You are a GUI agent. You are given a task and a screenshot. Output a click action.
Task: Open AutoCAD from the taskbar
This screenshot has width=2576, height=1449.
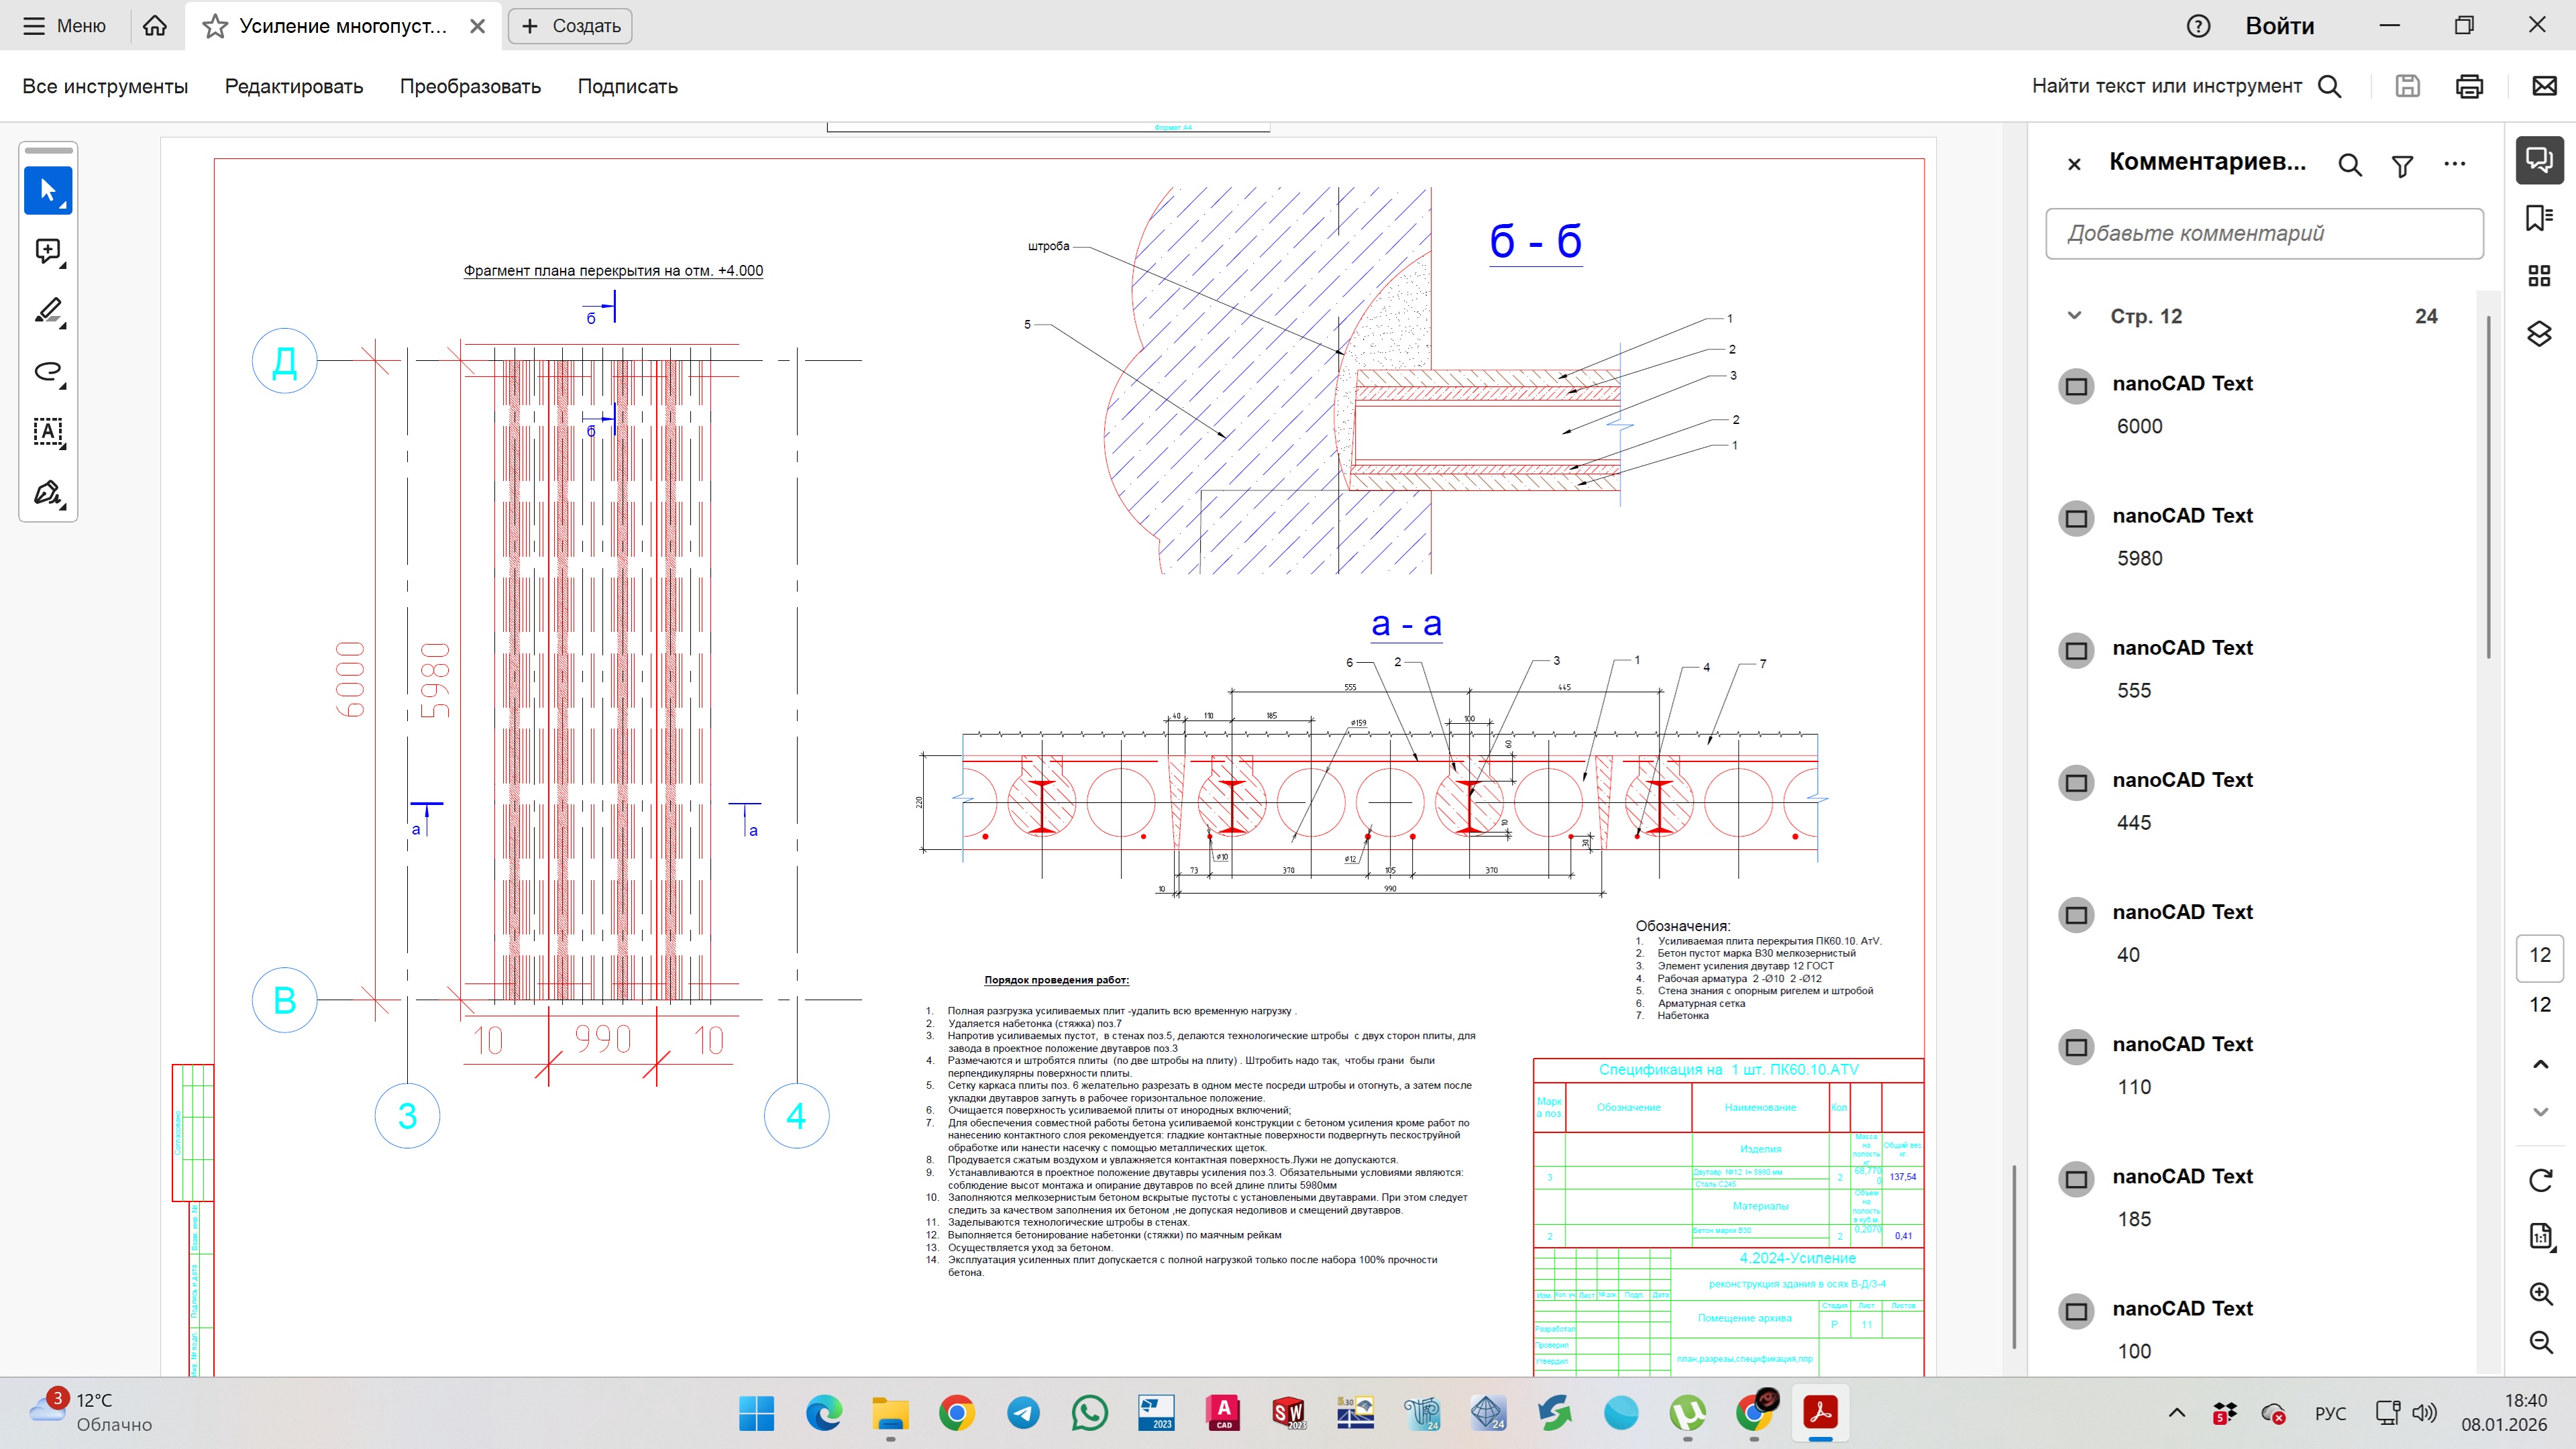1223,1413
